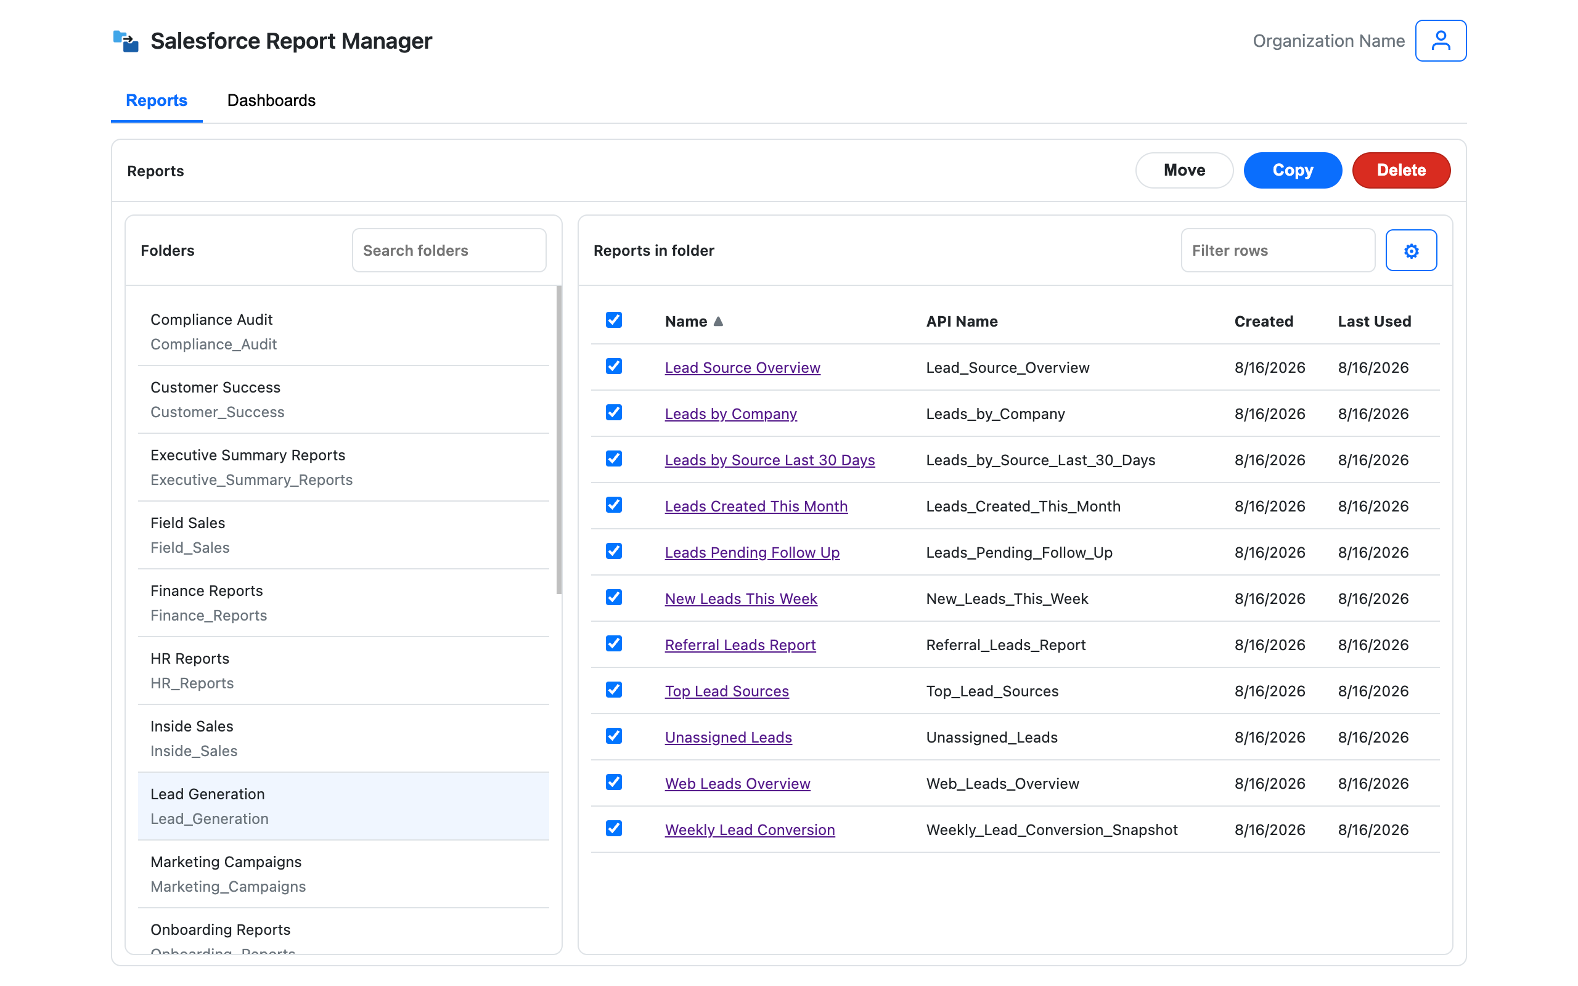This screenshot has width=1578, height=986.
Task: Open Leads Created This Month link
Action: 756,507
